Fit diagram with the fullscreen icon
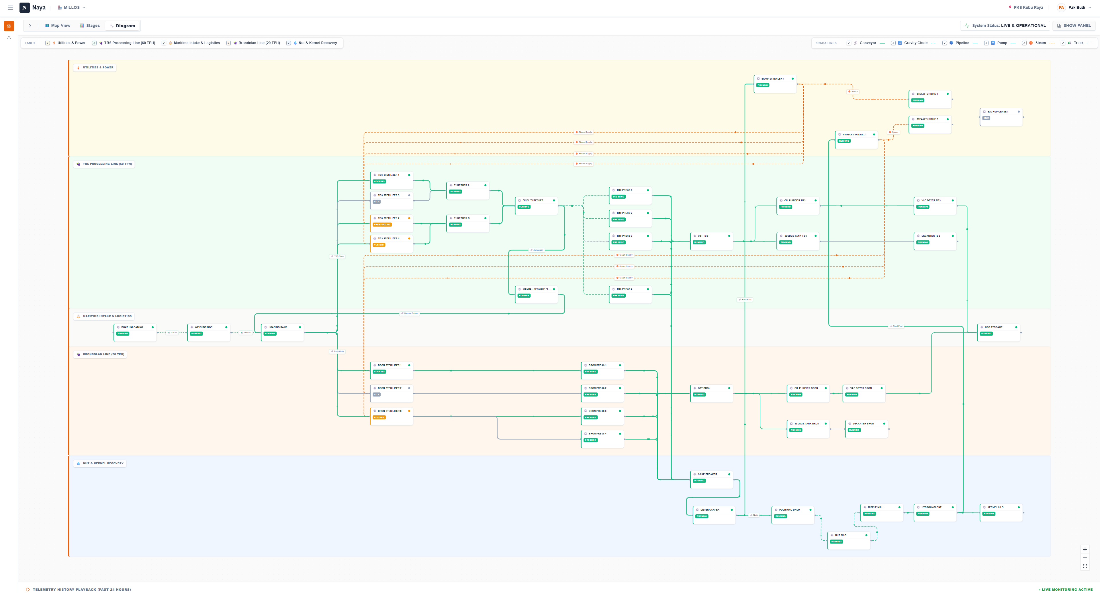This screenshot has height=593, width=1100. click(x=1085, y=566)
